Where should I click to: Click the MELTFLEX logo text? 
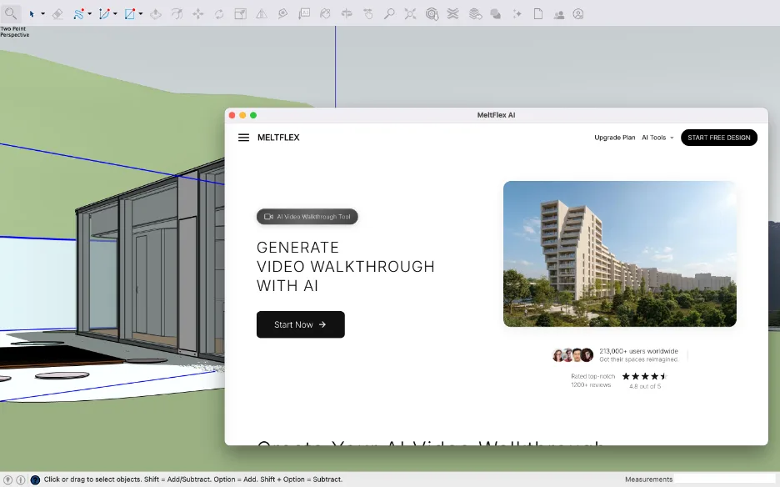[278, 138]
